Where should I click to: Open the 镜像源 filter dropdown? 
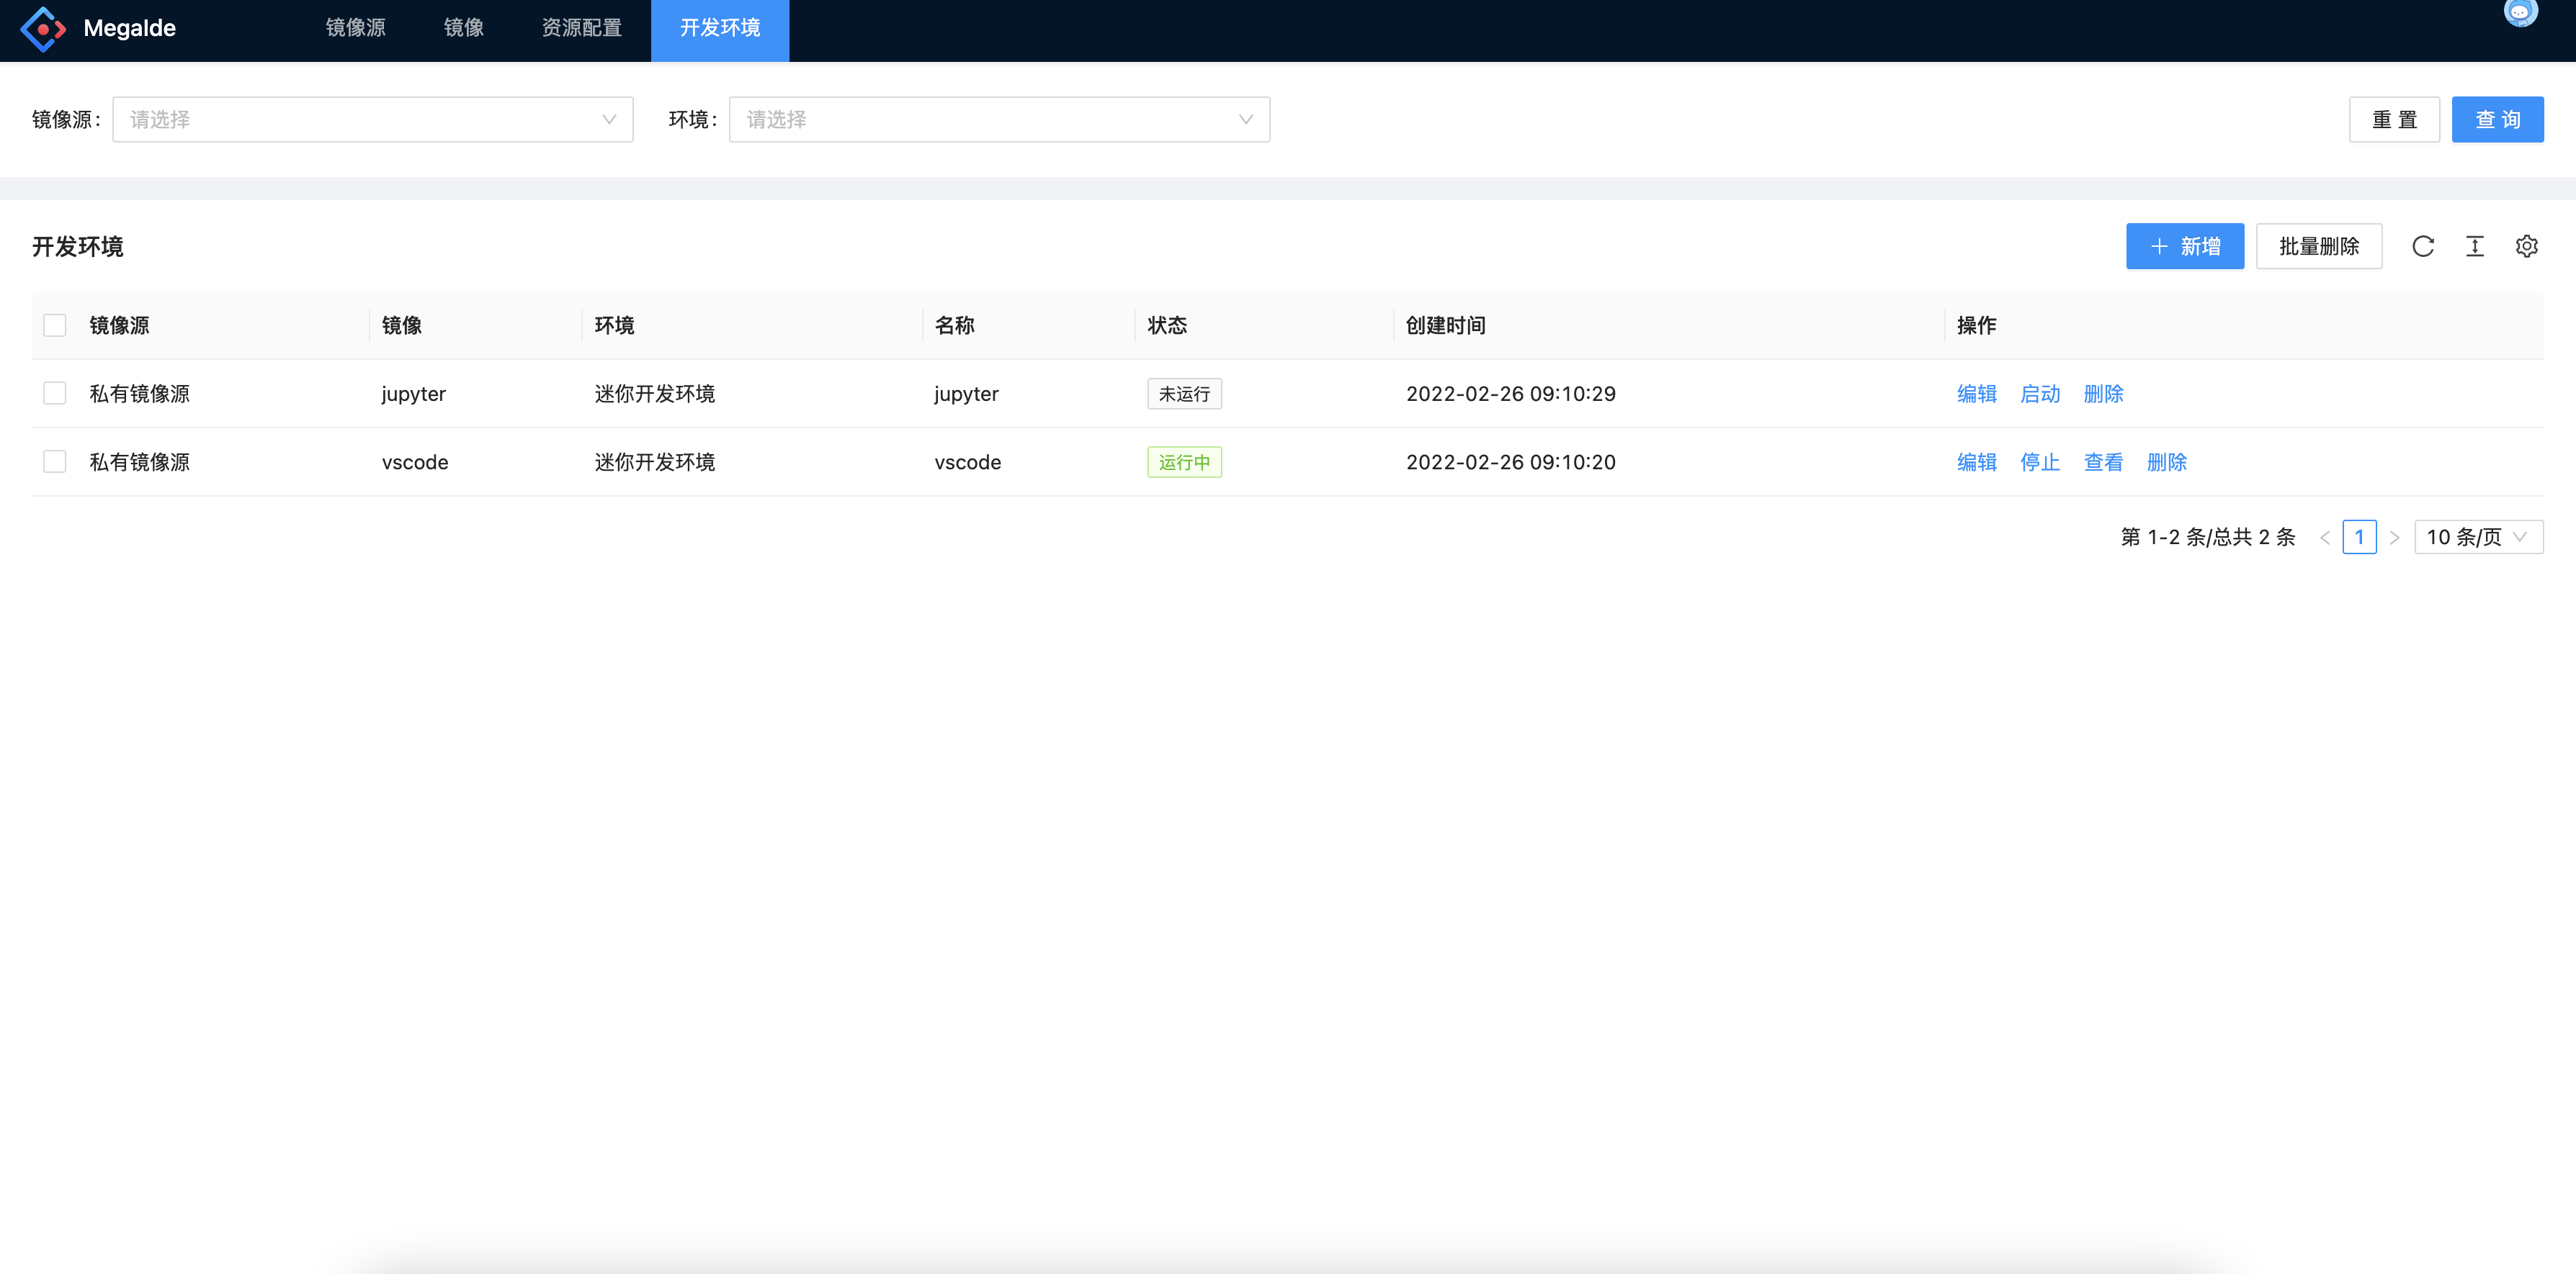[372, 119]
